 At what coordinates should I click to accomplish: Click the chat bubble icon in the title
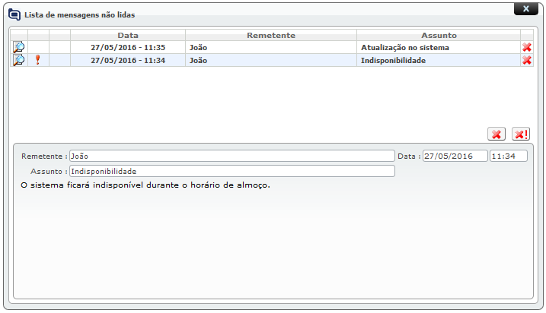click(x=14, y=14)
